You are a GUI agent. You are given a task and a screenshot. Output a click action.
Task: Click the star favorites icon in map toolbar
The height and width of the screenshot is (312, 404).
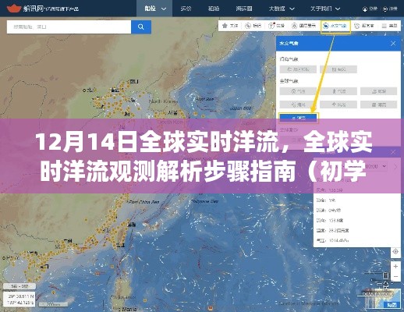(x=225, y=26)
